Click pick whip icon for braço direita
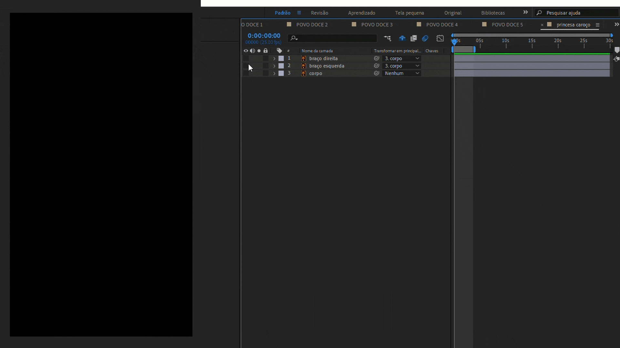 pos(377,58)
